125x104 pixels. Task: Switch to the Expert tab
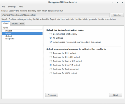pos(14,24)
